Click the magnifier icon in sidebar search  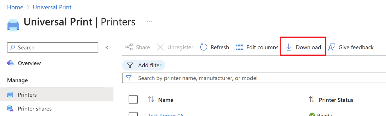click(12, 48)
